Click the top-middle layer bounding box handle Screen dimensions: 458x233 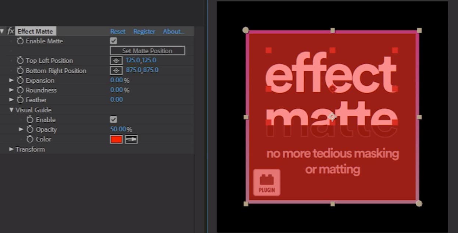[x=333, y=31]
